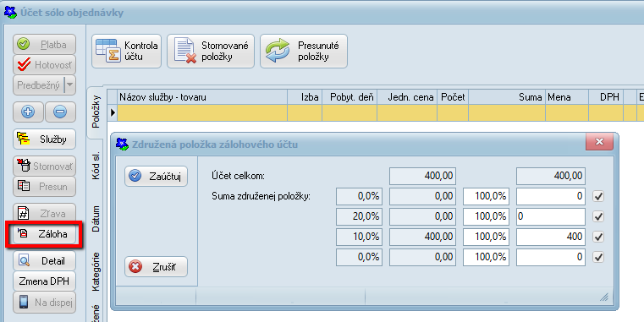Open Stornované položky toolbar button
644x322 pixels.
coord(211,52)
